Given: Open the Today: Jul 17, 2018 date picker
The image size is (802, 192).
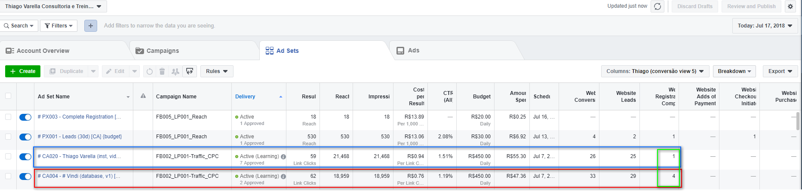Looking at the screenshot, I should (765, 26).
